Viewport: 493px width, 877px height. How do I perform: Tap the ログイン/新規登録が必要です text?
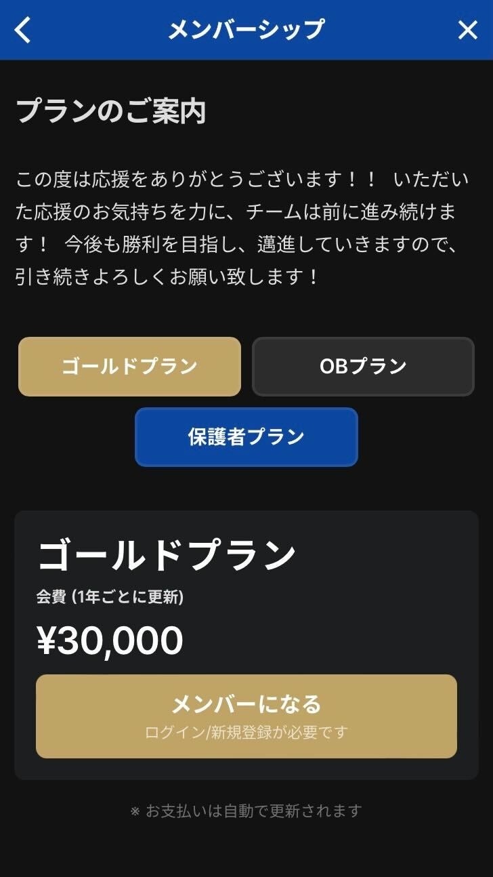(246, 733)
